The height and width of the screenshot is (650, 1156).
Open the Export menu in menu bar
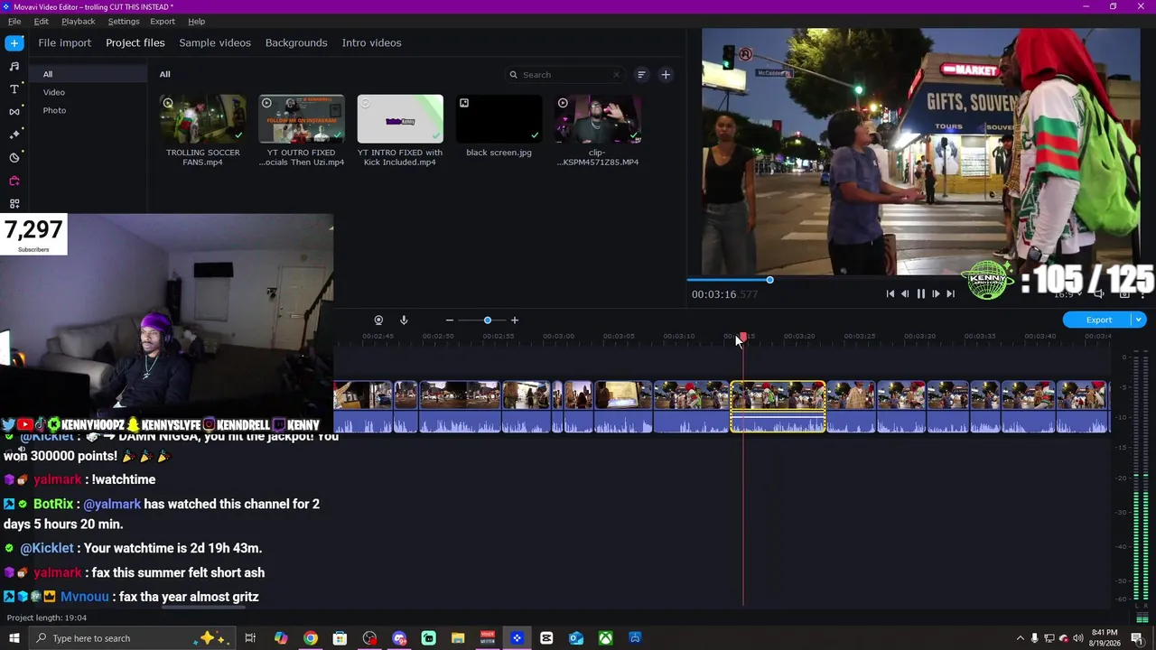click(163, 21)
